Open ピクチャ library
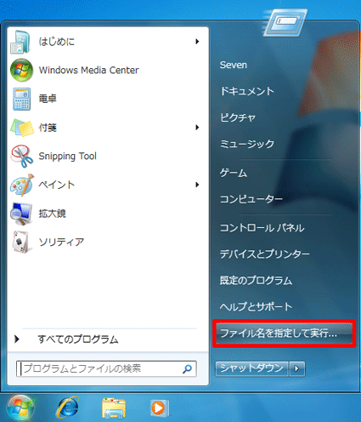Image resolution: width=361 pixels, height=422 pixels. (x=238, y=117)
